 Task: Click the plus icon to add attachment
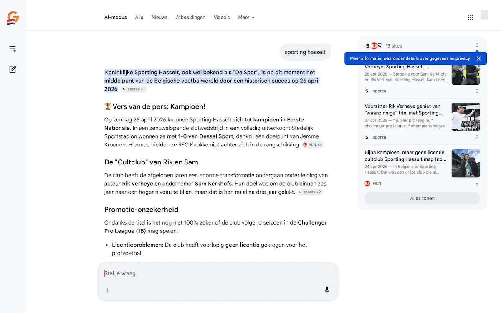coord(107,290)
